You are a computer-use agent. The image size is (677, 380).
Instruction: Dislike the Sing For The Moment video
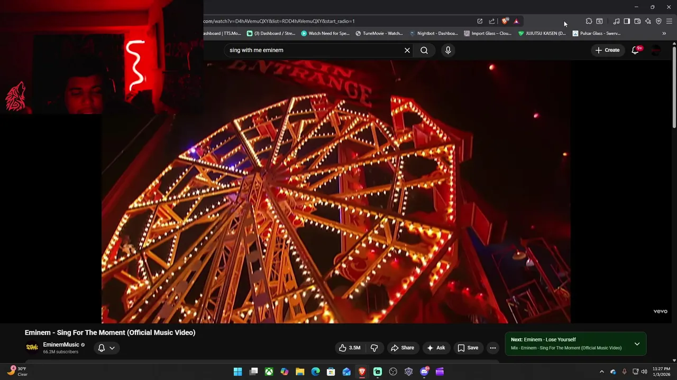click(x=374, y=348)
